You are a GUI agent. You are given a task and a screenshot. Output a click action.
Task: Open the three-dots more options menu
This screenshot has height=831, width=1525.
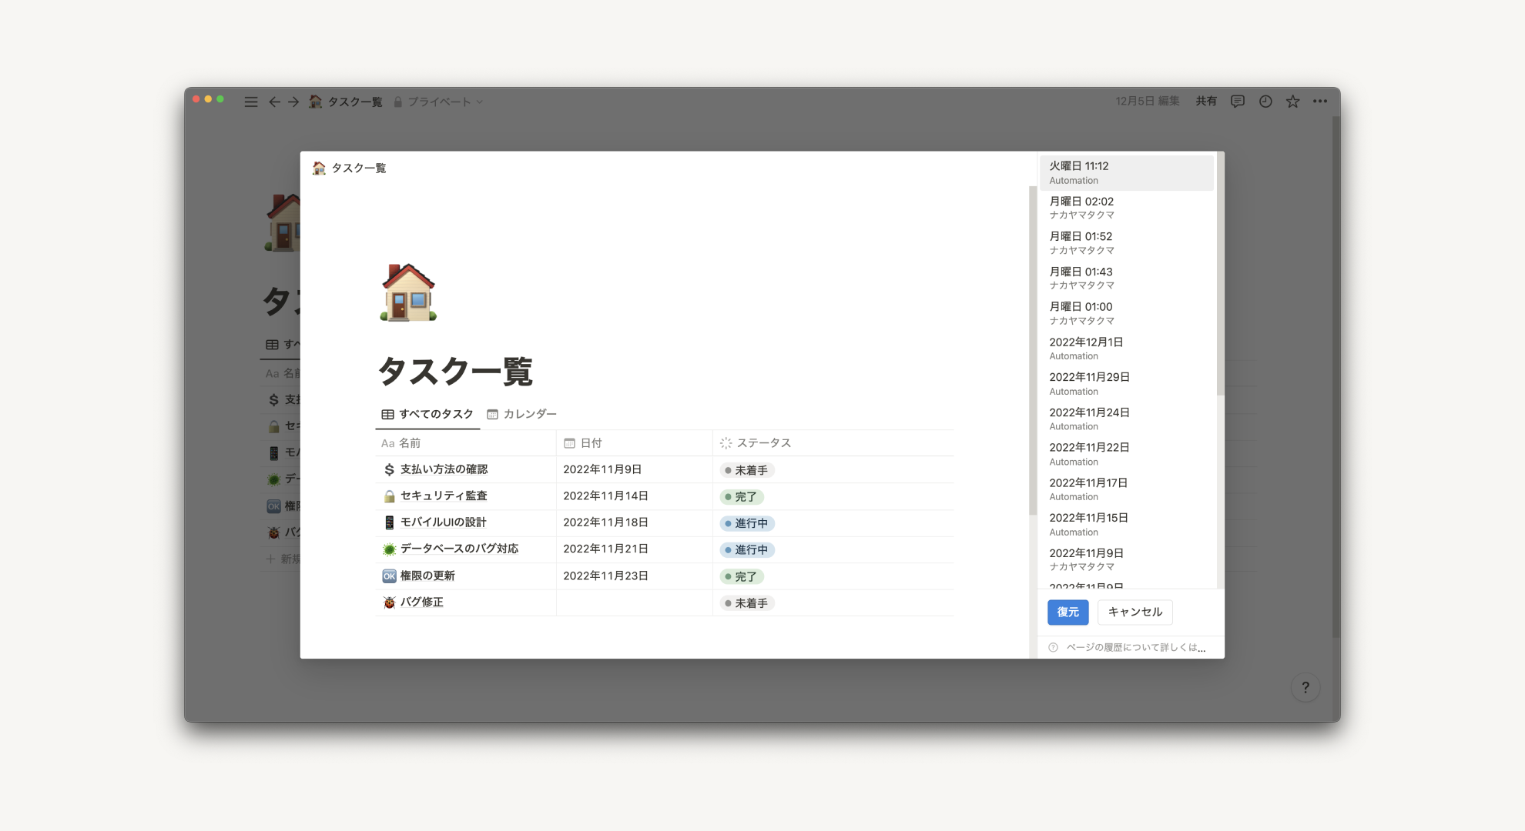click(1320, 102)
